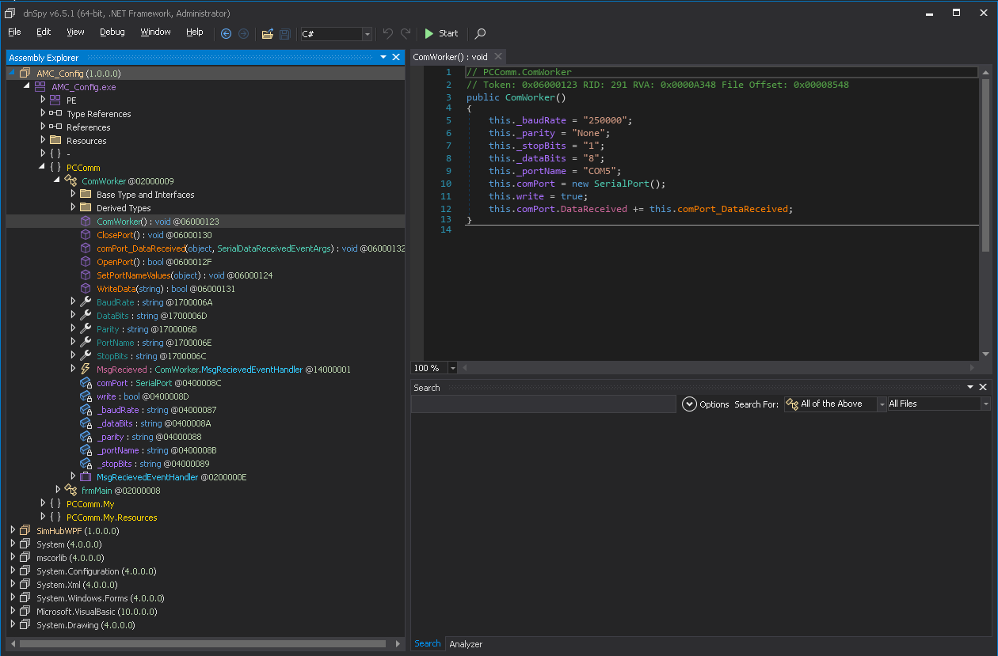Navigate forward using the forward arrow icon
This screenshot has width=998, height=656.
pyautogui.click(x=243, y=33)
